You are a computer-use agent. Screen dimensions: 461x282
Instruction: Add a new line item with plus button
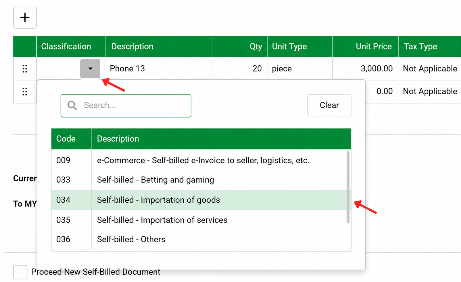coord(25,18)
